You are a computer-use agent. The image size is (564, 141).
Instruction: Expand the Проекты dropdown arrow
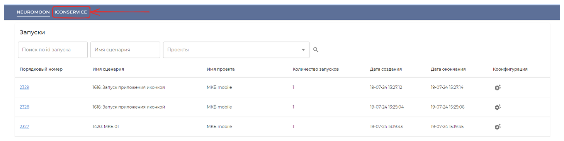coord(303,50)
